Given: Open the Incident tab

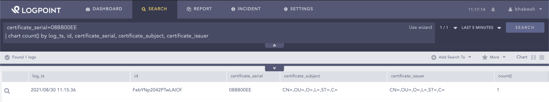Looking at the screenshot, I should click(246, 9).
